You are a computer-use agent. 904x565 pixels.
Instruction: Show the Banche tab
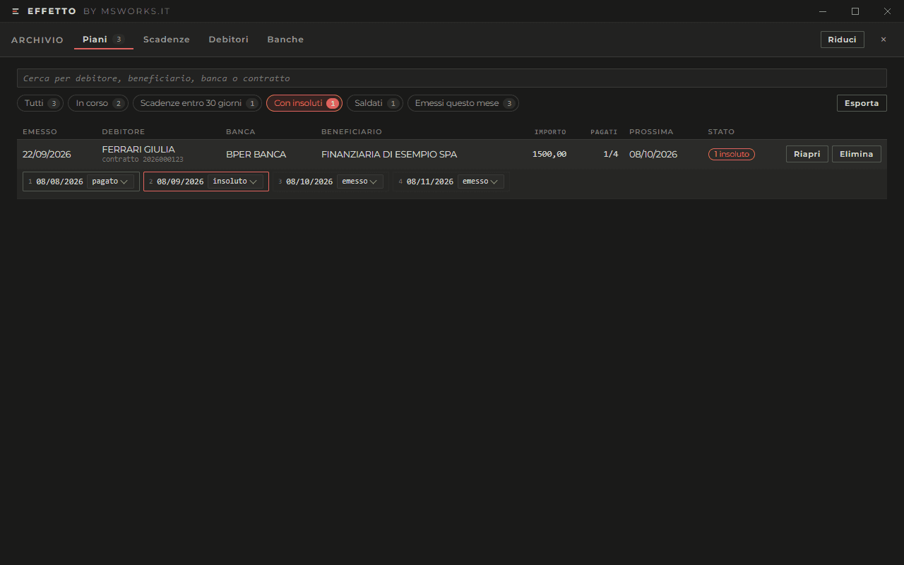pos(285,40)
